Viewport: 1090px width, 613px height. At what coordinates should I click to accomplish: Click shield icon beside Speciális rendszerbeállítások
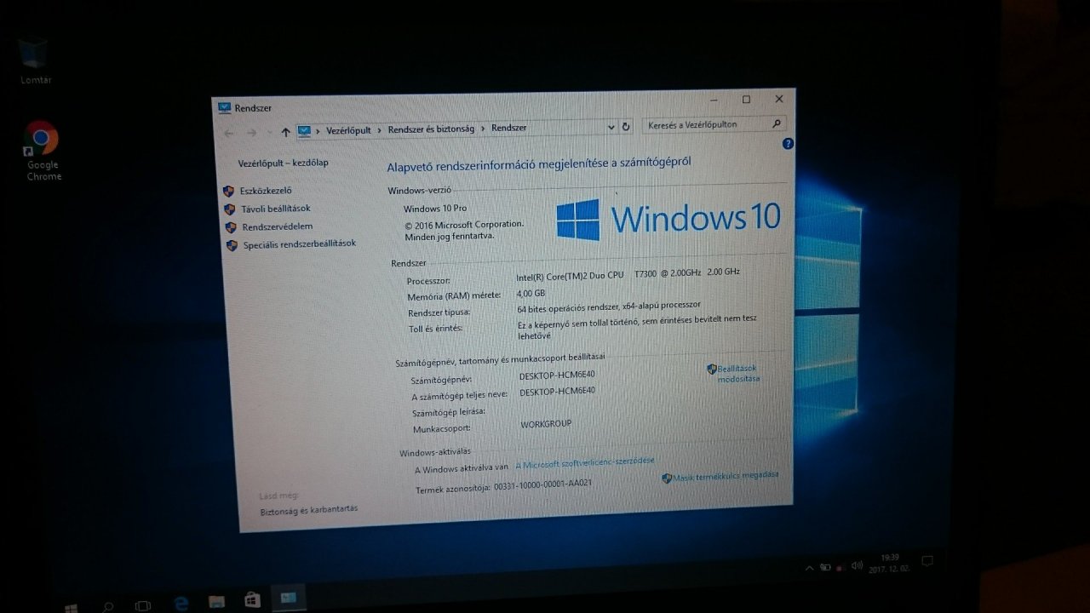point(231,245)
